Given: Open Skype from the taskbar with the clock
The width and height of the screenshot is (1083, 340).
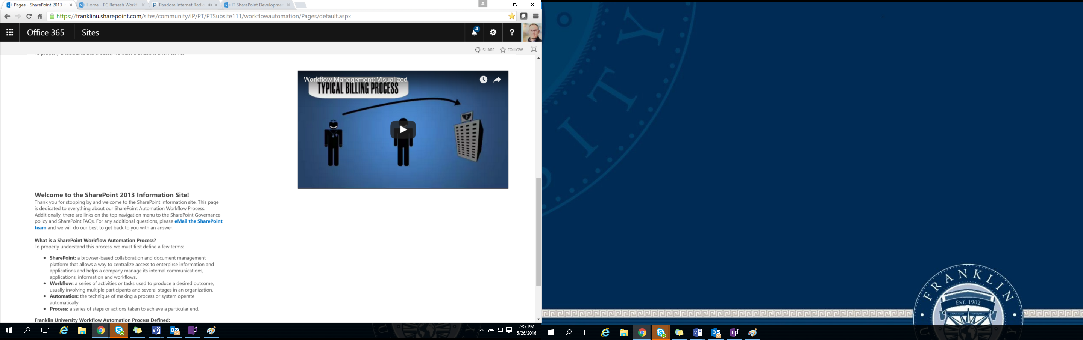Looking at the screenshot, I should click(x=120, y=331).
